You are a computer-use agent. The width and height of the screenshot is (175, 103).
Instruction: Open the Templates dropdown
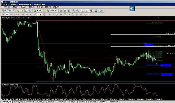tap(102, 11)
